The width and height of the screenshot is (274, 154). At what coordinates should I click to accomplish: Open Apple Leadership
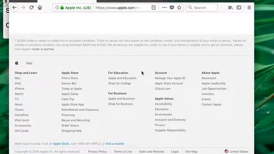tap(213, 83)
